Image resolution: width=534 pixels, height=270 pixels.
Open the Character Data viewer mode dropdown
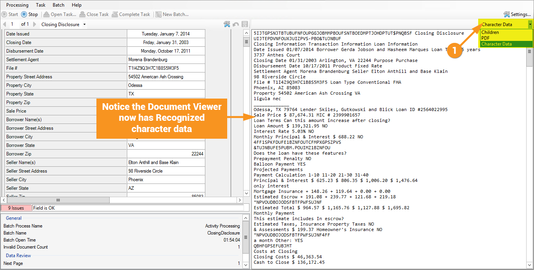pos(530,24)
